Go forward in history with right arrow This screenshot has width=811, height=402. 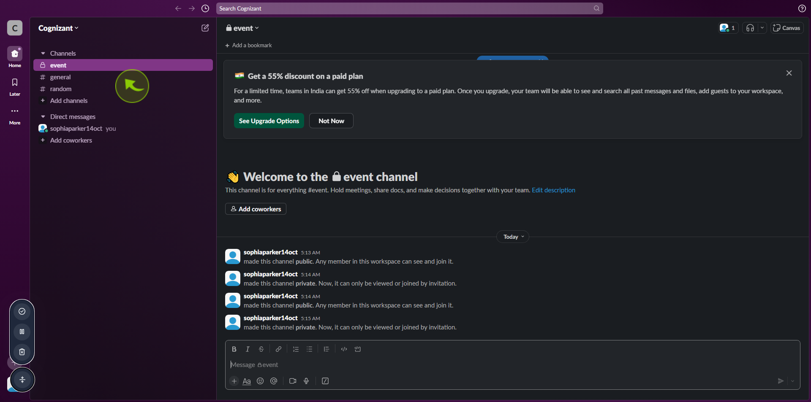click(x=192, y=8)
